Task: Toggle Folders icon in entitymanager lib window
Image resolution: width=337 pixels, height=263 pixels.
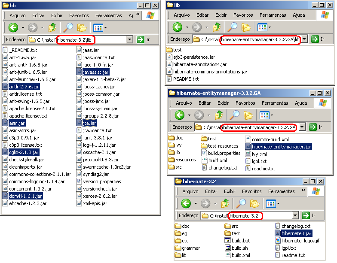Action: click(x=246, y=27)
